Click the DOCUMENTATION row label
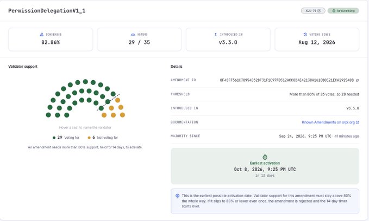 (184, 122)
